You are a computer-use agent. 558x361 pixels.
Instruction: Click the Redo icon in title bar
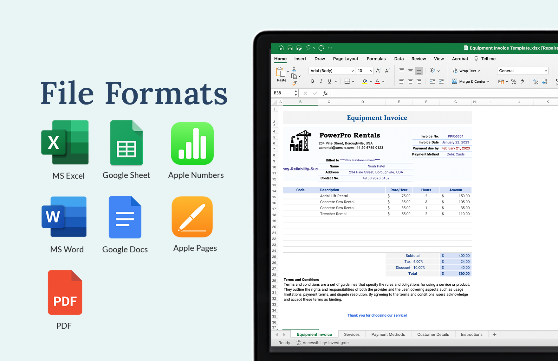pos(321,48)
